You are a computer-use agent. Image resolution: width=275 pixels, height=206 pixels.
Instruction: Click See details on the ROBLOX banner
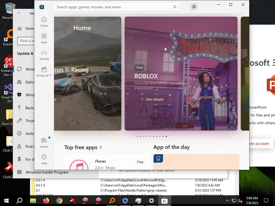pos(152,99)
